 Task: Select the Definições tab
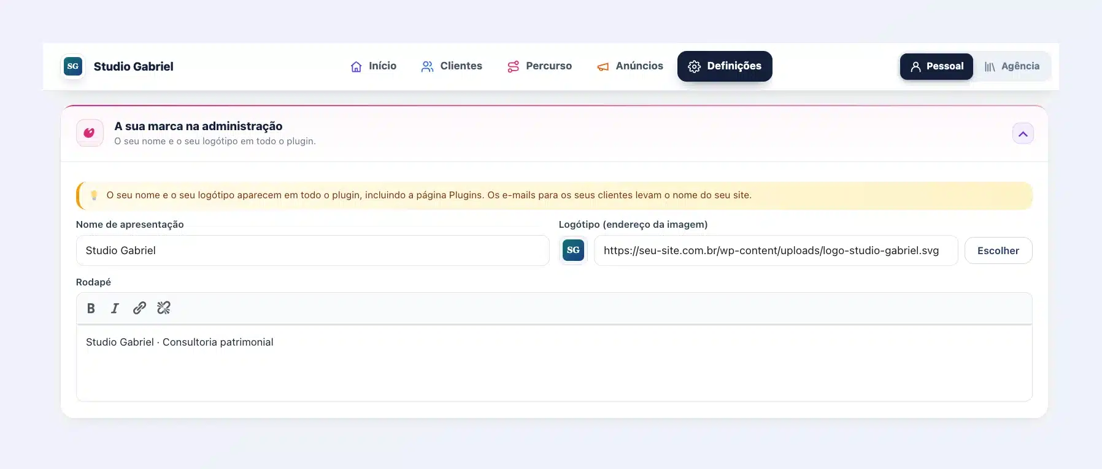[725, 66]
